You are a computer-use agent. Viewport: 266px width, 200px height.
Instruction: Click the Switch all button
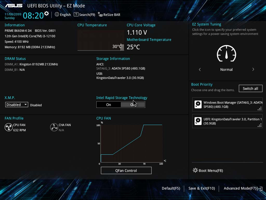(x=250, y=89)
